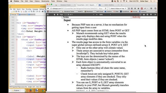The image size is (166, 93).
Task: Open Firefox History menu in menu bar
Action: click(x=37, y=1)
